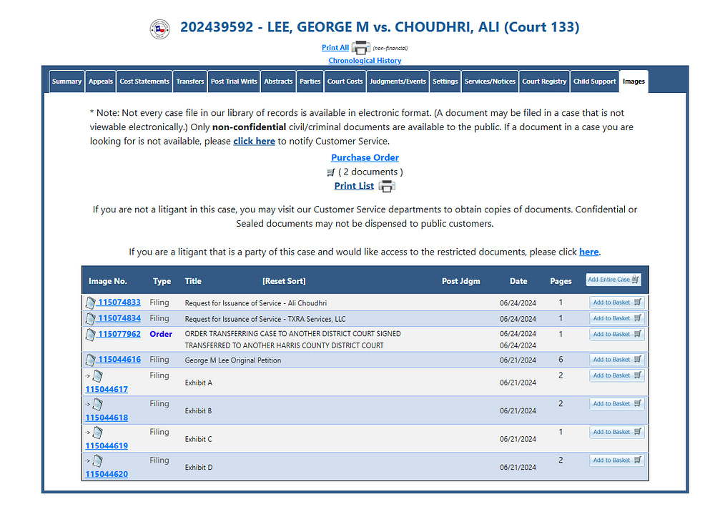
Task: Add Exhibit A to basket
Action: click(617, 375)
